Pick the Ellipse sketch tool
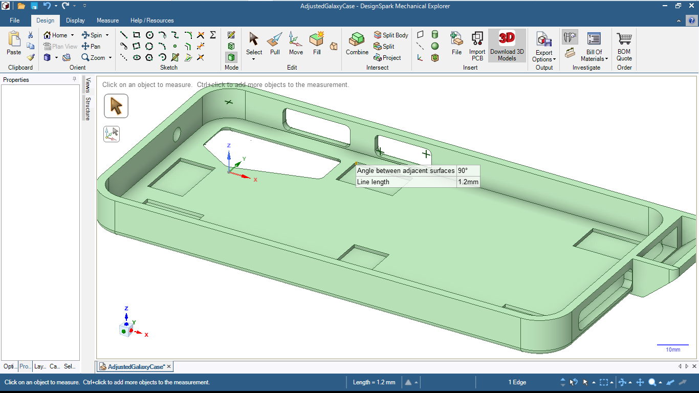This screenshot has height=393, width=699. 137,57
